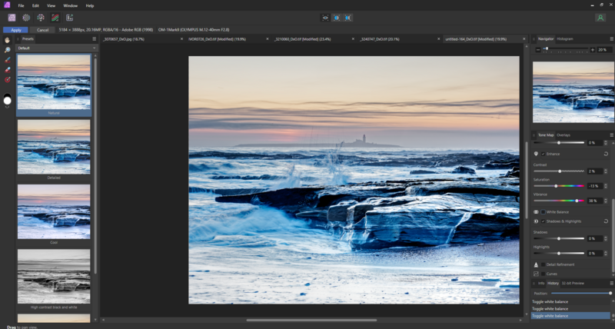Click the Contrast slider

pos(559,171)
